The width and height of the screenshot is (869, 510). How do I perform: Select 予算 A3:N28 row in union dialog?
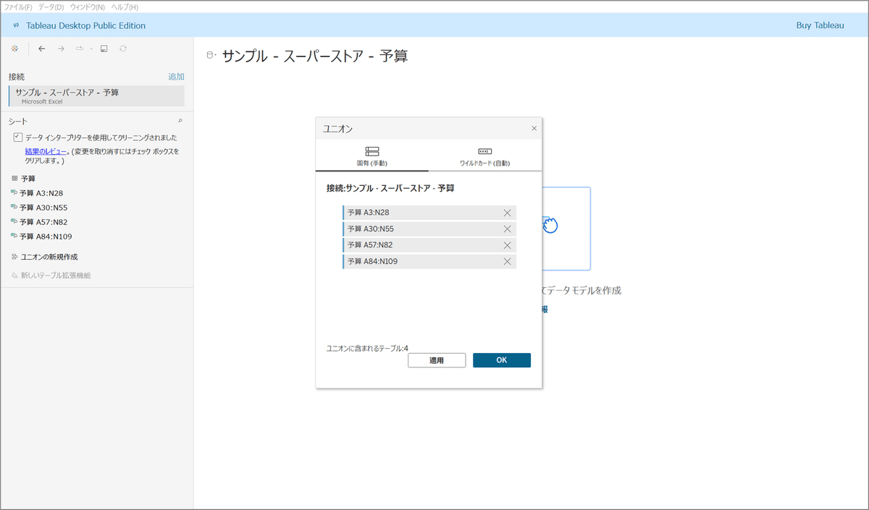[x=429, y=213]
